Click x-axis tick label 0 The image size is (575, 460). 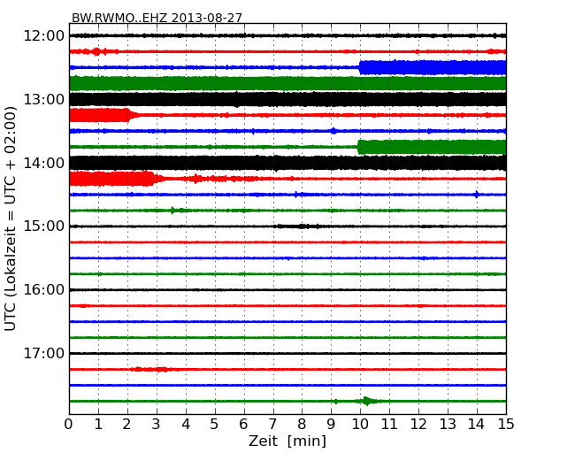[69, 425]
